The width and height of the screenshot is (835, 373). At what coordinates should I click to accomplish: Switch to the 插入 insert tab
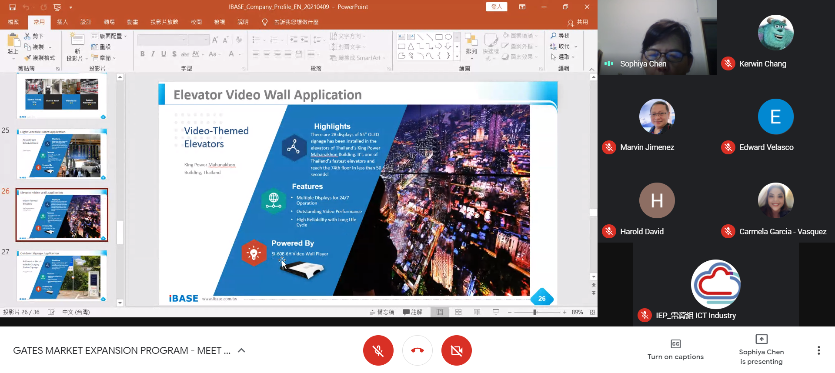[x=63, y=22]
